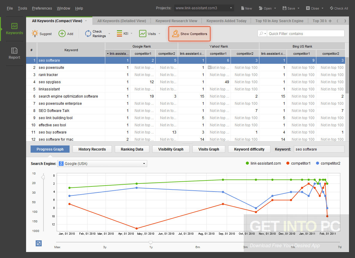Click the Quick Filter contains input field

click(x=306, y=34)
